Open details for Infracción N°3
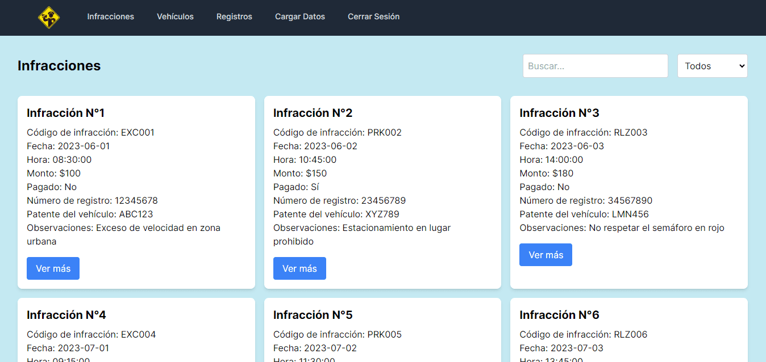The image size is (766, 362). point(546,255)
